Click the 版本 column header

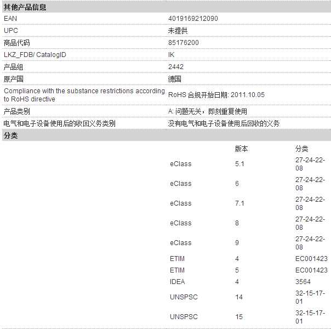click(242, 149)
